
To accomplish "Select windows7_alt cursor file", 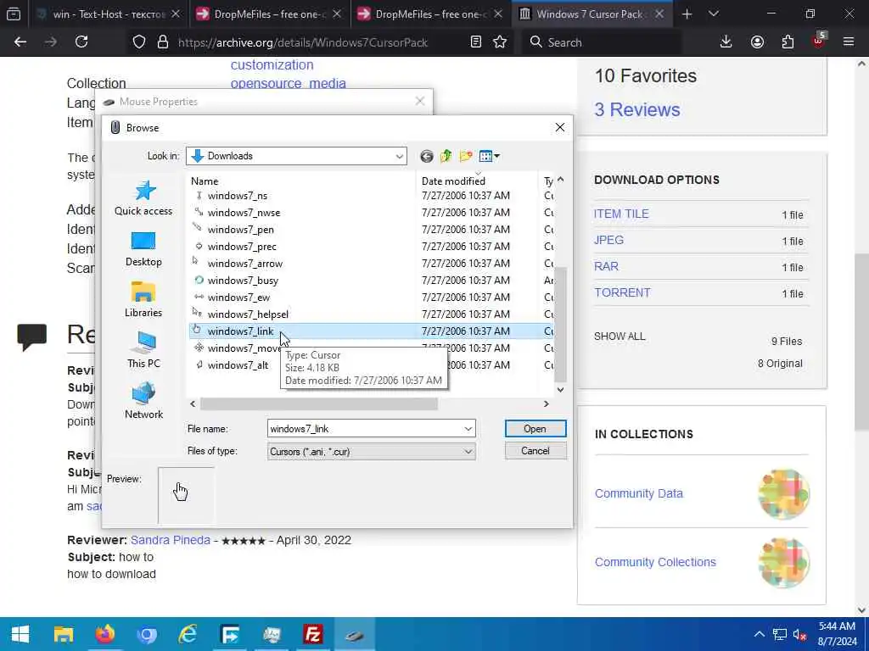I will [x=238, y=365].
